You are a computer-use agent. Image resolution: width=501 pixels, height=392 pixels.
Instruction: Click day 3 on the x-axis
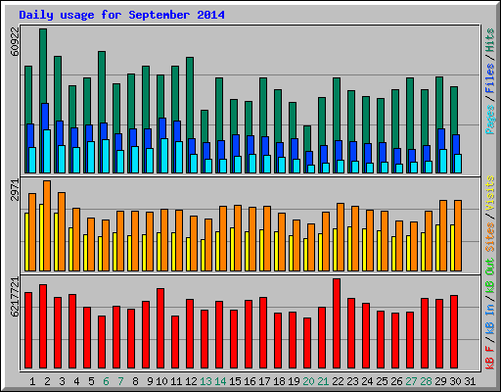pyautogui.click(x=62, y=381)
